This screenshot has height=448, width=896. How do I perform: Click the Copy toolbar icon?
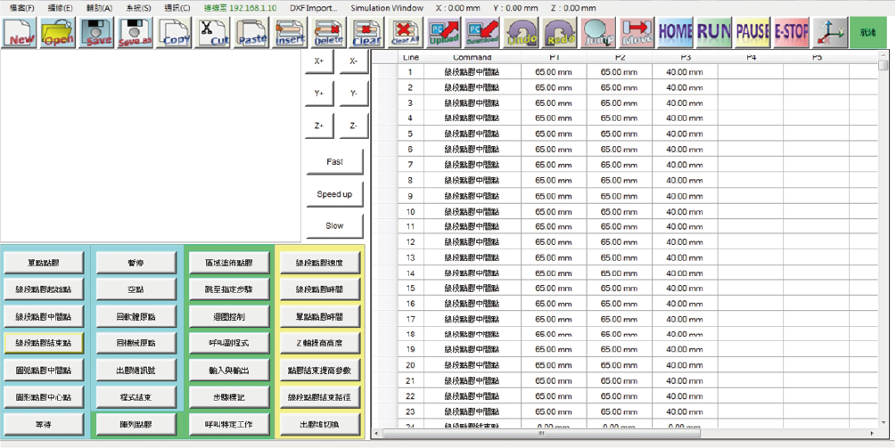click(x=174, y=33)
